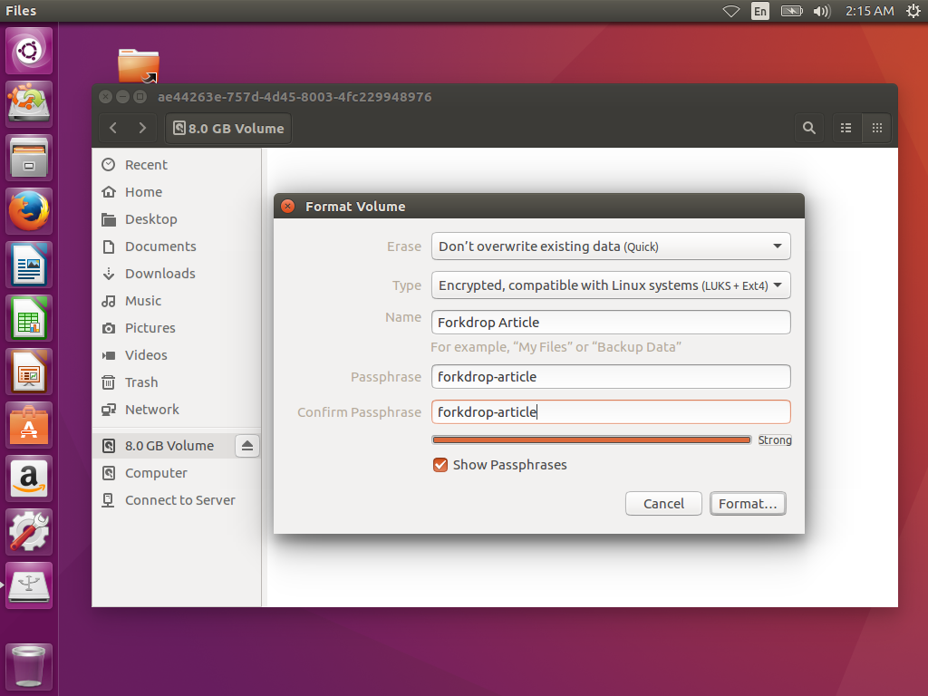
Task: Click the Files menu in the top bar
Action: pos(20,11)
